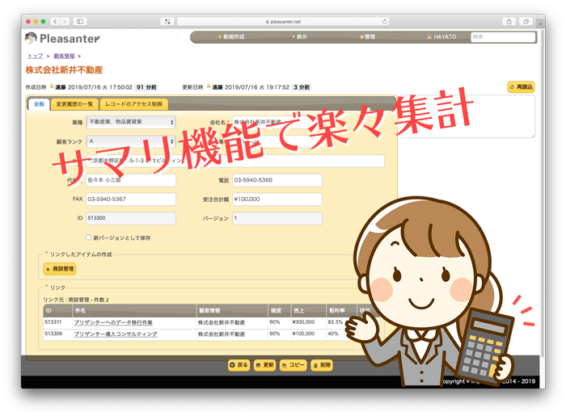566x416 pixels.
Task: Collapse the リンク section
Action: (55, 288)
